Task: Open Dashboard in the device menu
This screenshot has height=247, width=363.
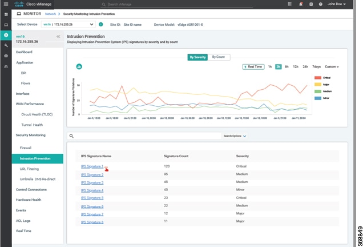Action: click(24, 52)
